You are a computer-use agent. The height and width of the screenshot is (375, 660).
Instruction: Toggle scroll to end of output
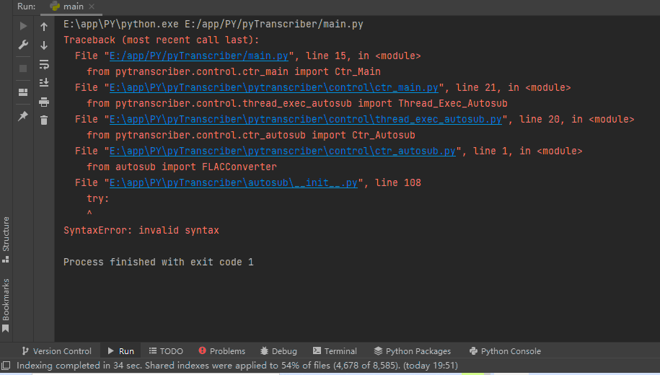click(44, 83)
